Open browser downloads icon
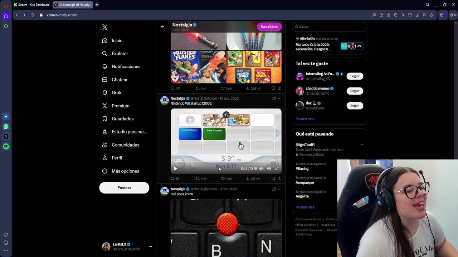Viewport: 458px width, 257px height. tap(417, 15)
